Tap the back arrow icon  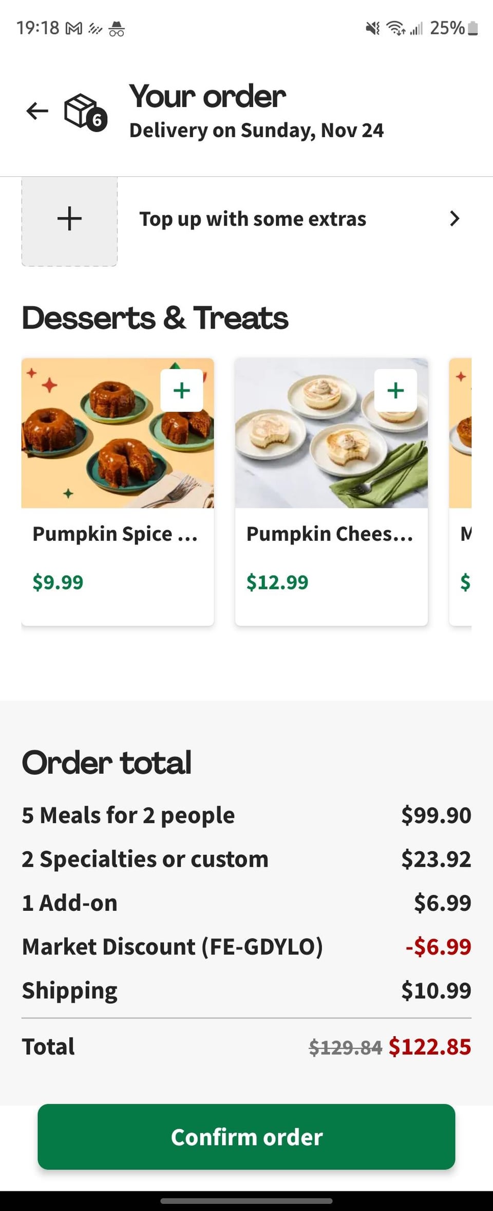(37, 111)
